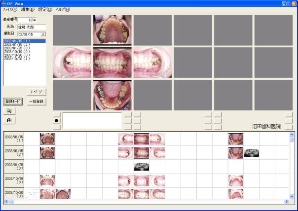Open the 撮影日 date dropdown

(x=43, y=35)
